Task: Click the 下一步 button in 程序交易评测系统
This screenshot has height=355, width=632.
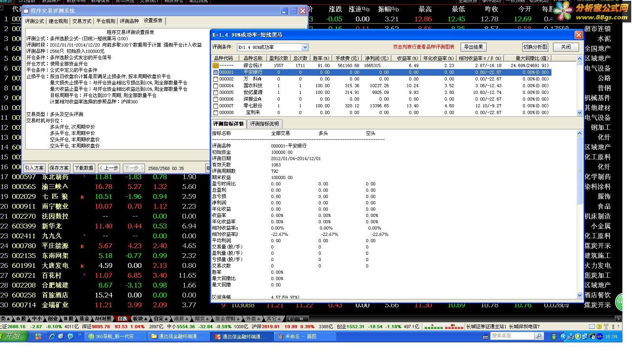Action: tap(134, 168)
